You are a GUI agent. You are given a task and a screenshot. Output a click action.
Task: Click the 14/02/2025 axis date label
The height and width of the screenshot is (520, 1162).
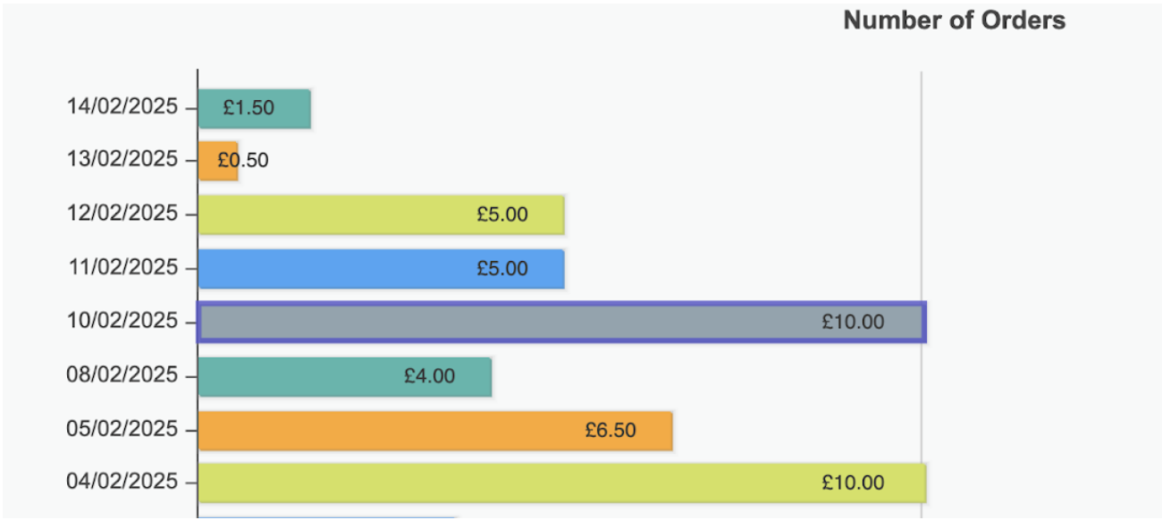[122, 107]
